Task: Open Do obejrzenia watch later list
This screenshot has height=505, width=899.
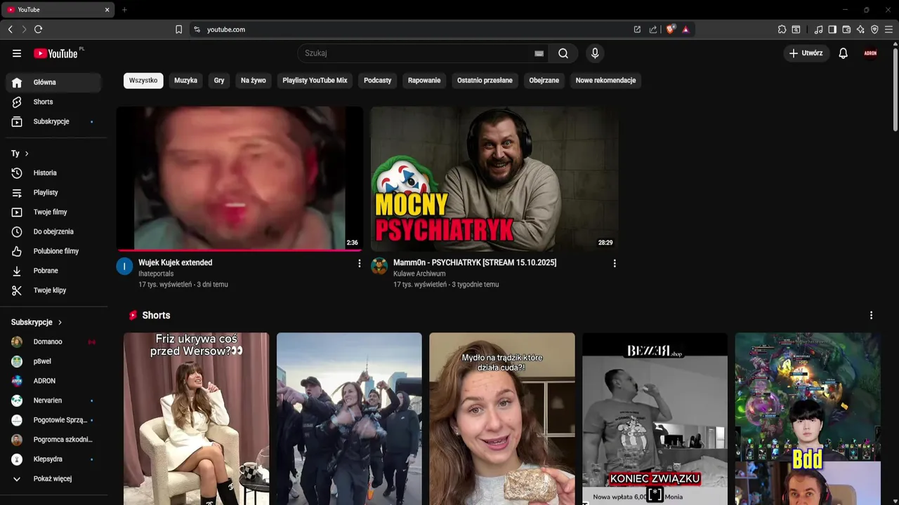Action: pos(53,231)
